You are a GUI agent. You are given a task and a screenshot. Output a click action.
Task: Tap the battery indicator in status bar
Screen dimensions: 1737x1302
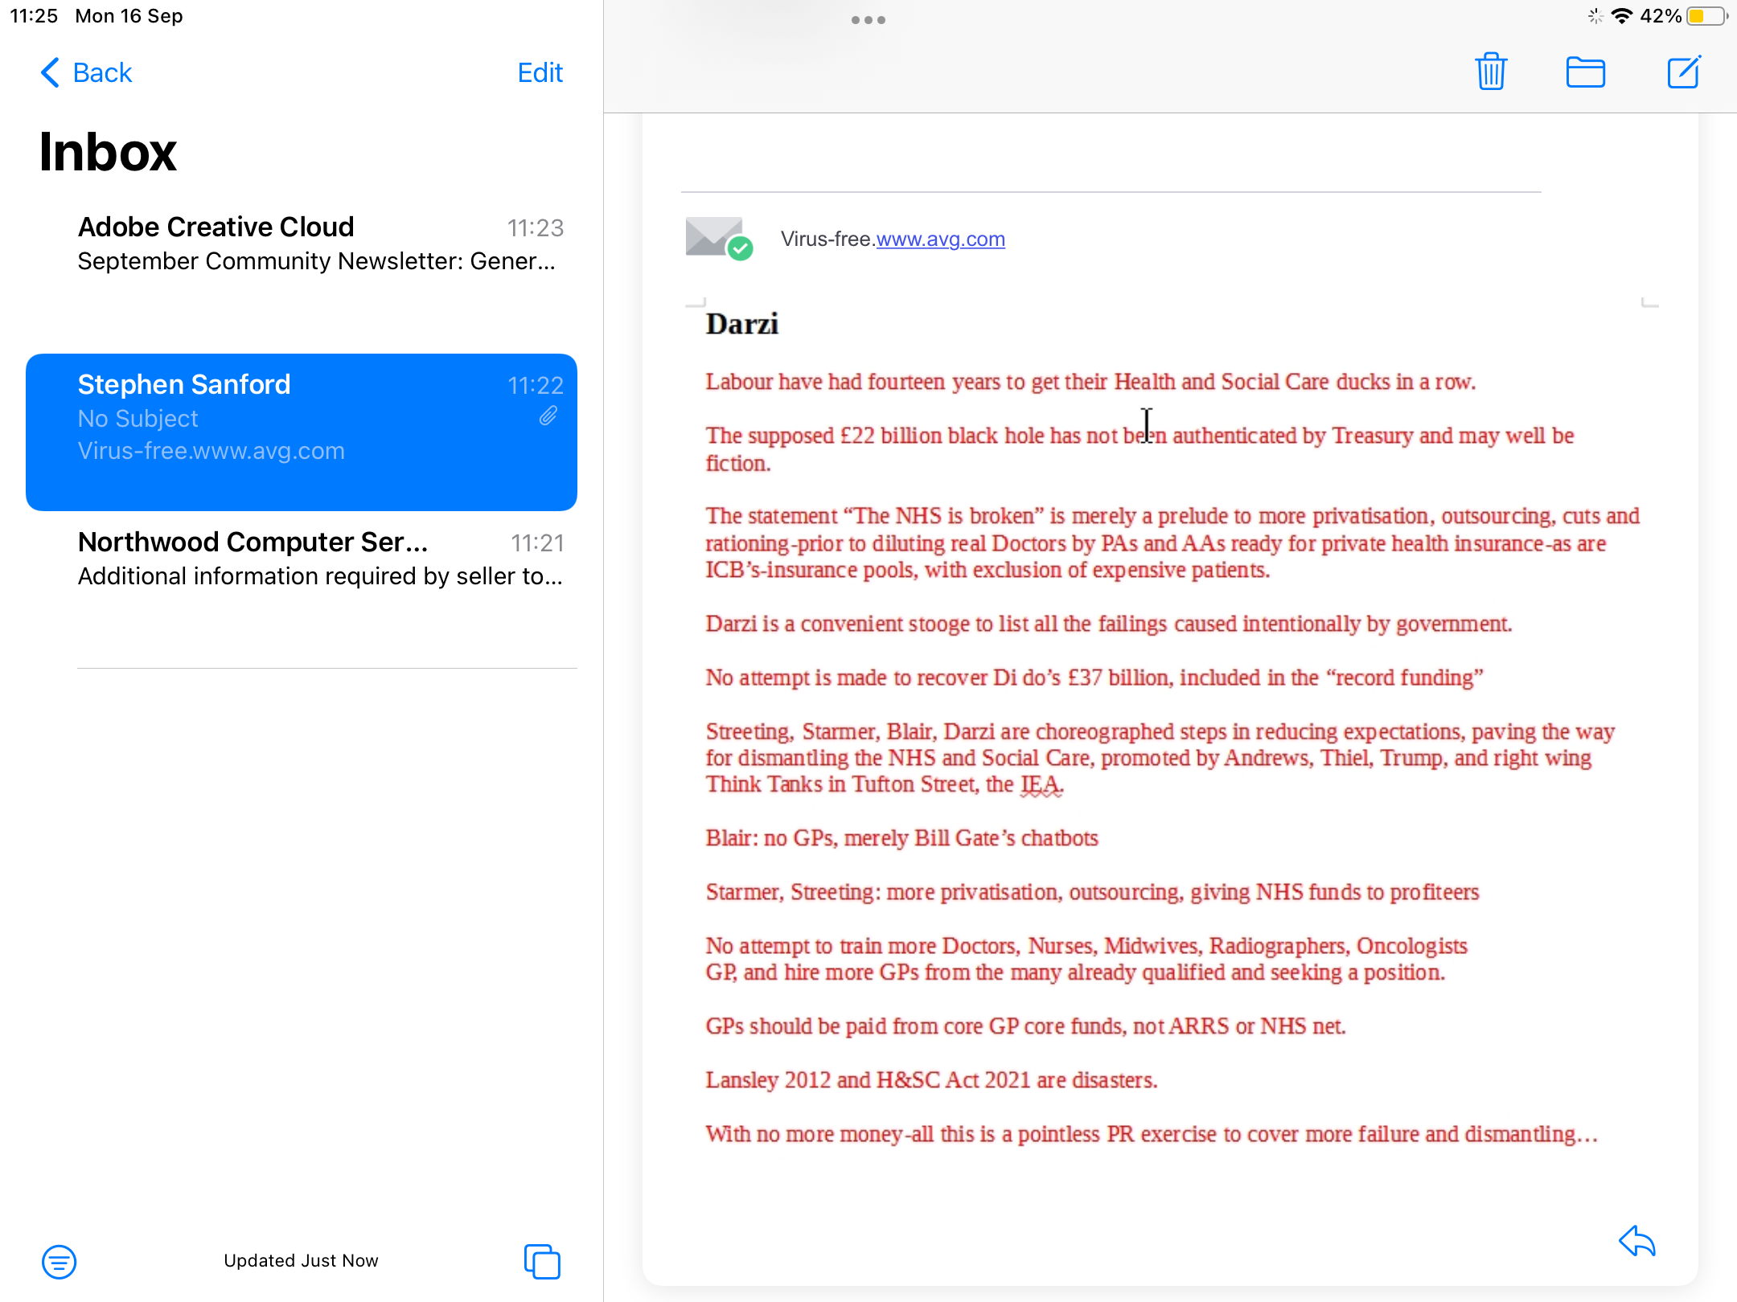click(x=1706, y=16)
